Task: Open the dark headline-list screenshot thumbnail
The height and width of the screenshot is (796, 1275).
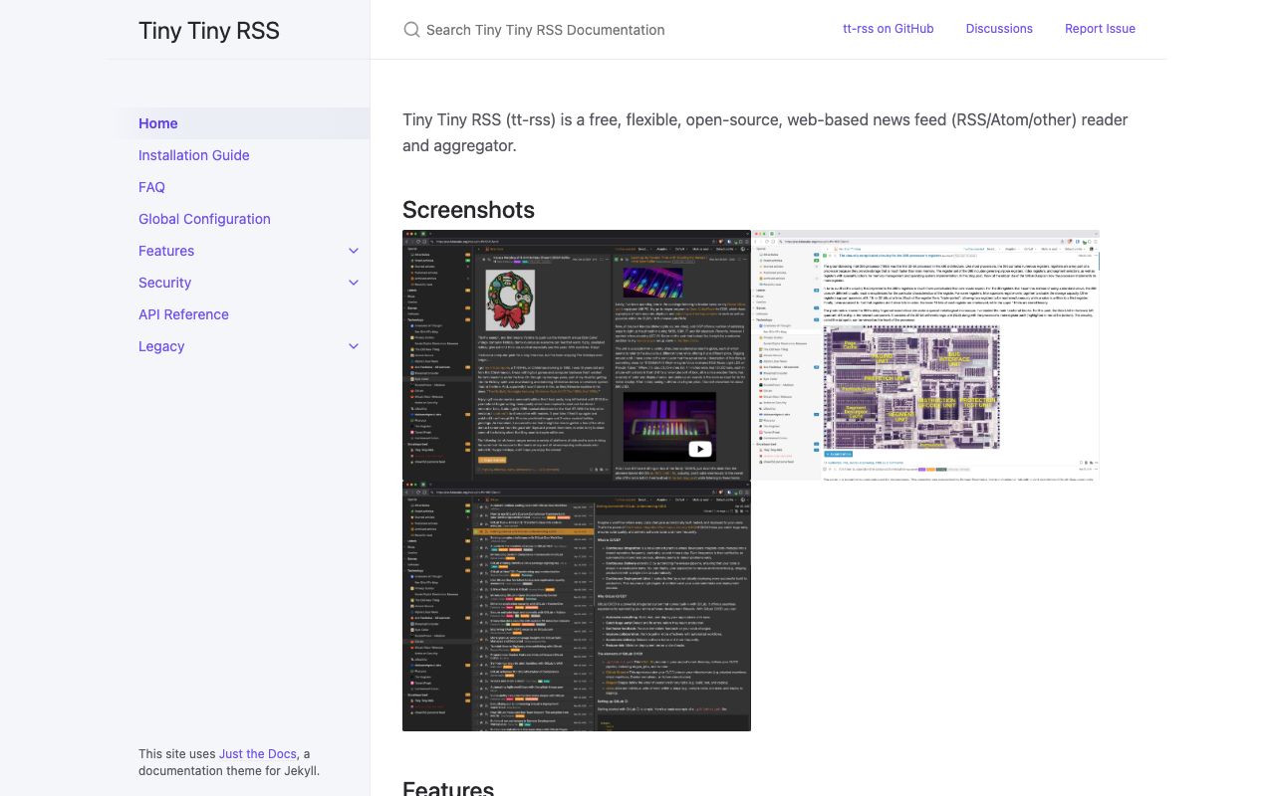Action: pyautogui.click(x=577, y=606)
